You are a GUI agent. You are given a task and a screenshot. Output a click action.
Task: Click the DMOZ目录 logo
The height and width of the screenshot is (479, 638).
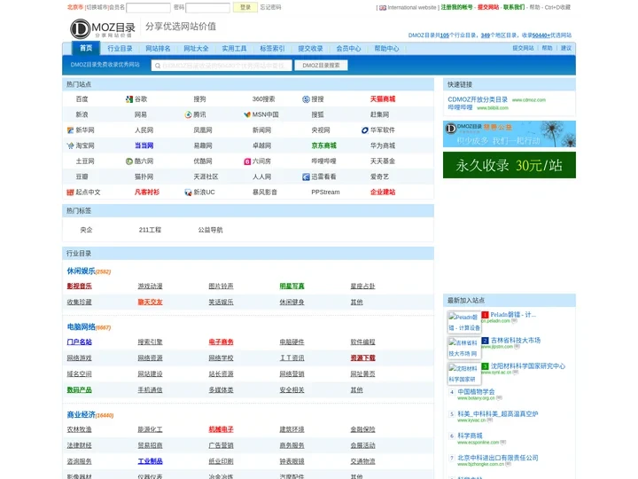[x=103, y=28]
